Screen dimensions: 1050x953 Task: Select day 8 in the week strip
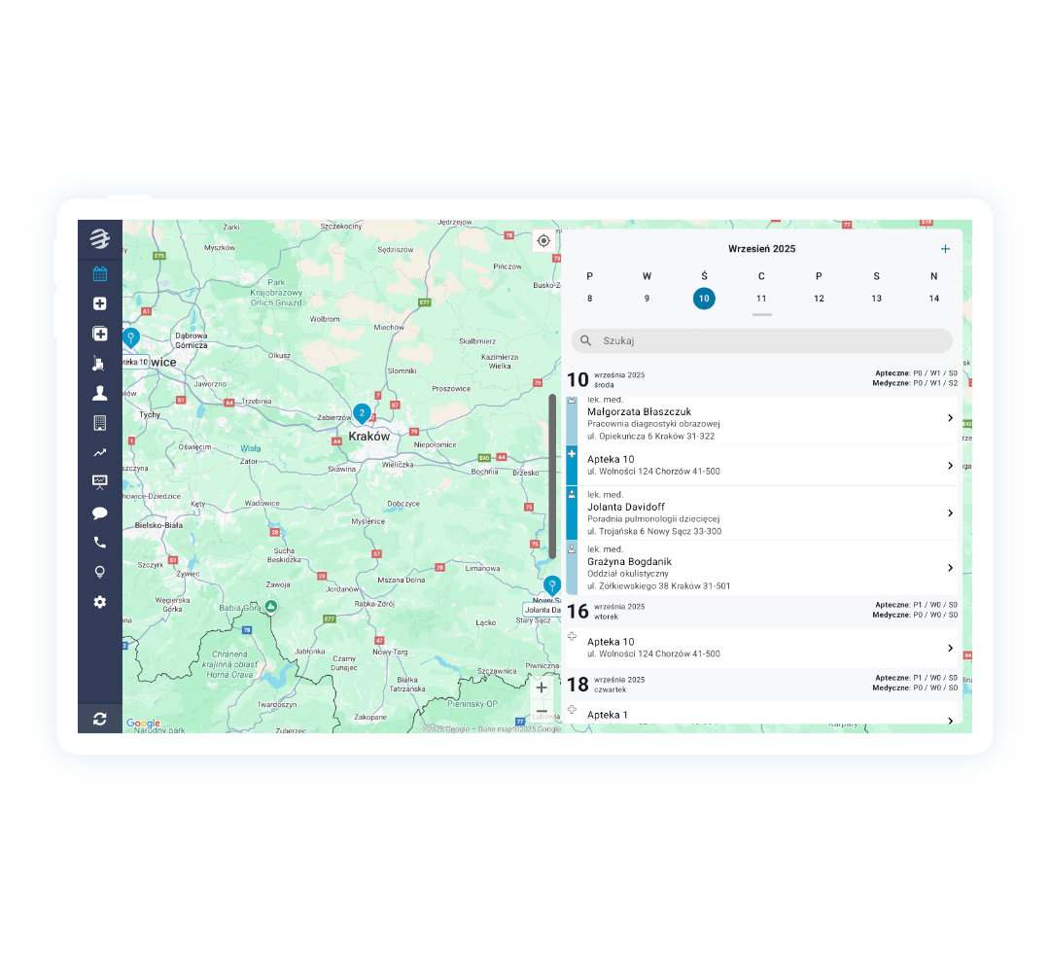[590, 299]
